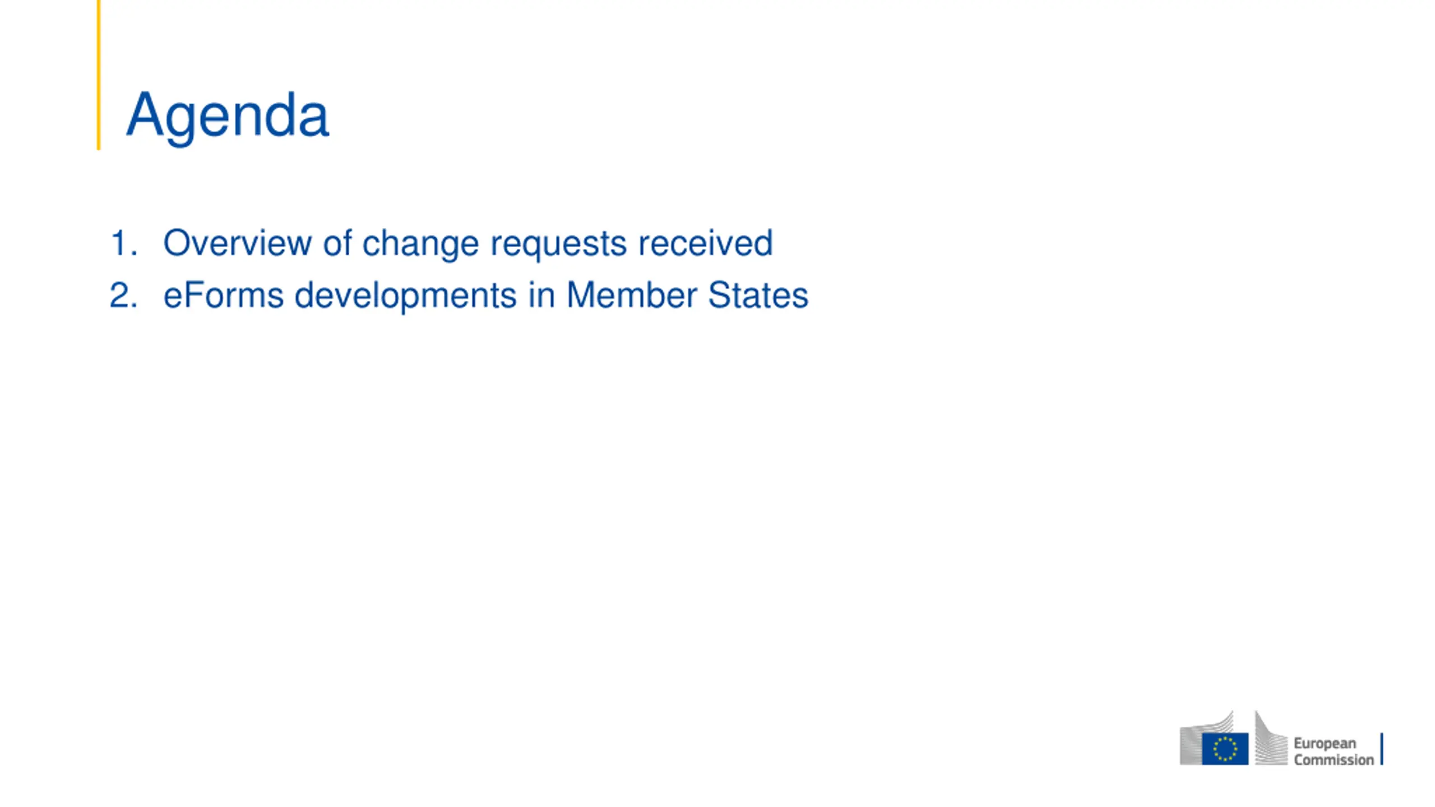
Task: Click the EU flag emblem with stars
Action: (1225, 749)
